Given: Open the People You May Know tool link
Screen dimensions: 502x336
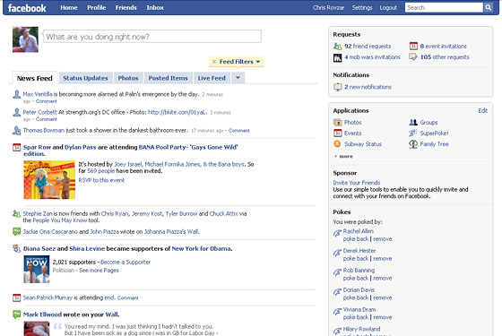Looking at the screenshot, I should pyautogui.click(x=60, y=220).
